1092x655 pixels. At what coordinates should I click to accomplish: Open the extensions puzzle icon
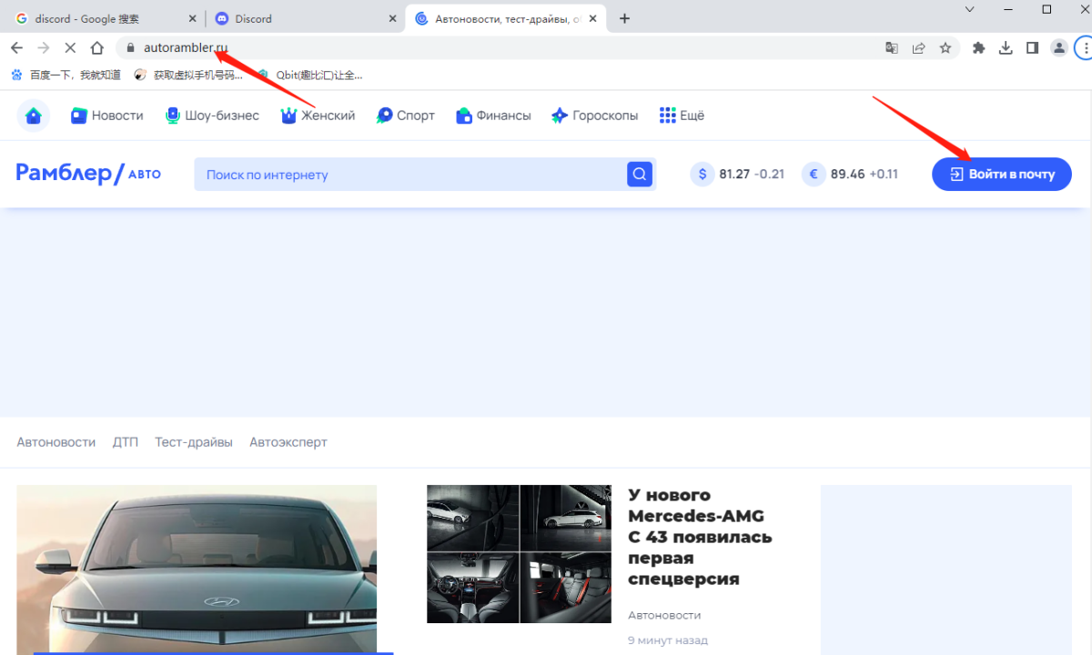[x=979, y=48]
